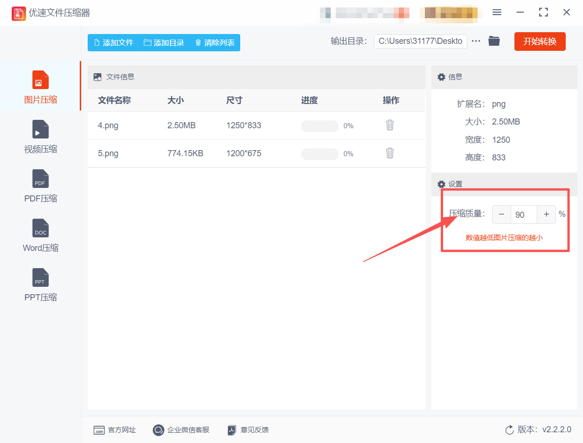The image size is (583, 443).
Task: Click the 数值越低图片压缩的越小 hint text
Action: 504,237
